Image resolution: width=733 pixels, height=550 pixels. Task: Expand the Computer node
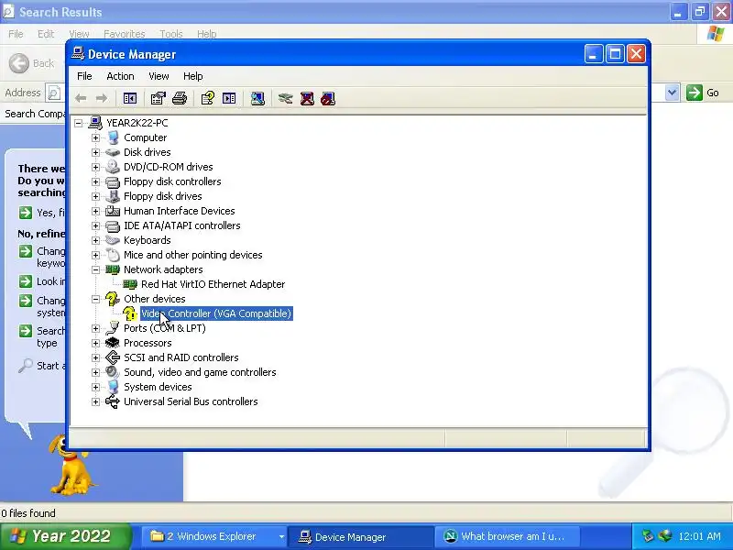click(96, 138)
